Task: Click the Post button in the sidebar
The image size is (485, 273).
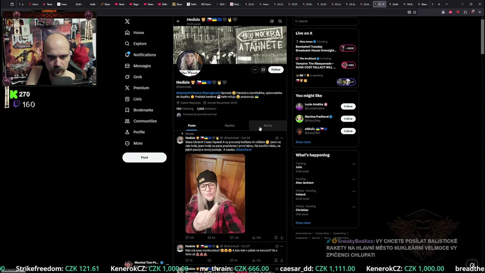Action: [144, 157]
